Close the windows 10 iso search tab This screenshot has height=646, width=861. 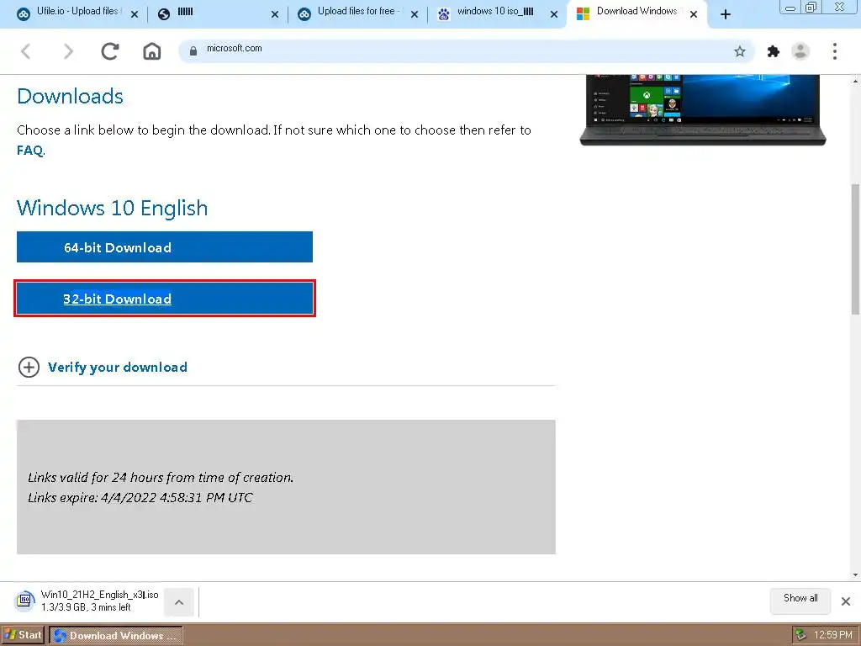(554, 15)
